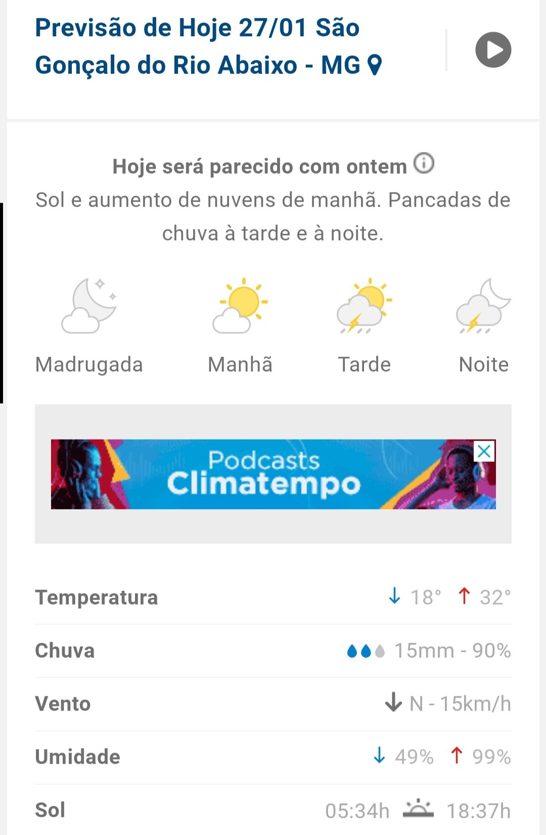The height and width of the screenshot is (835, 546).
Task: Click the rain drops intensity icon
Action: 366,651
